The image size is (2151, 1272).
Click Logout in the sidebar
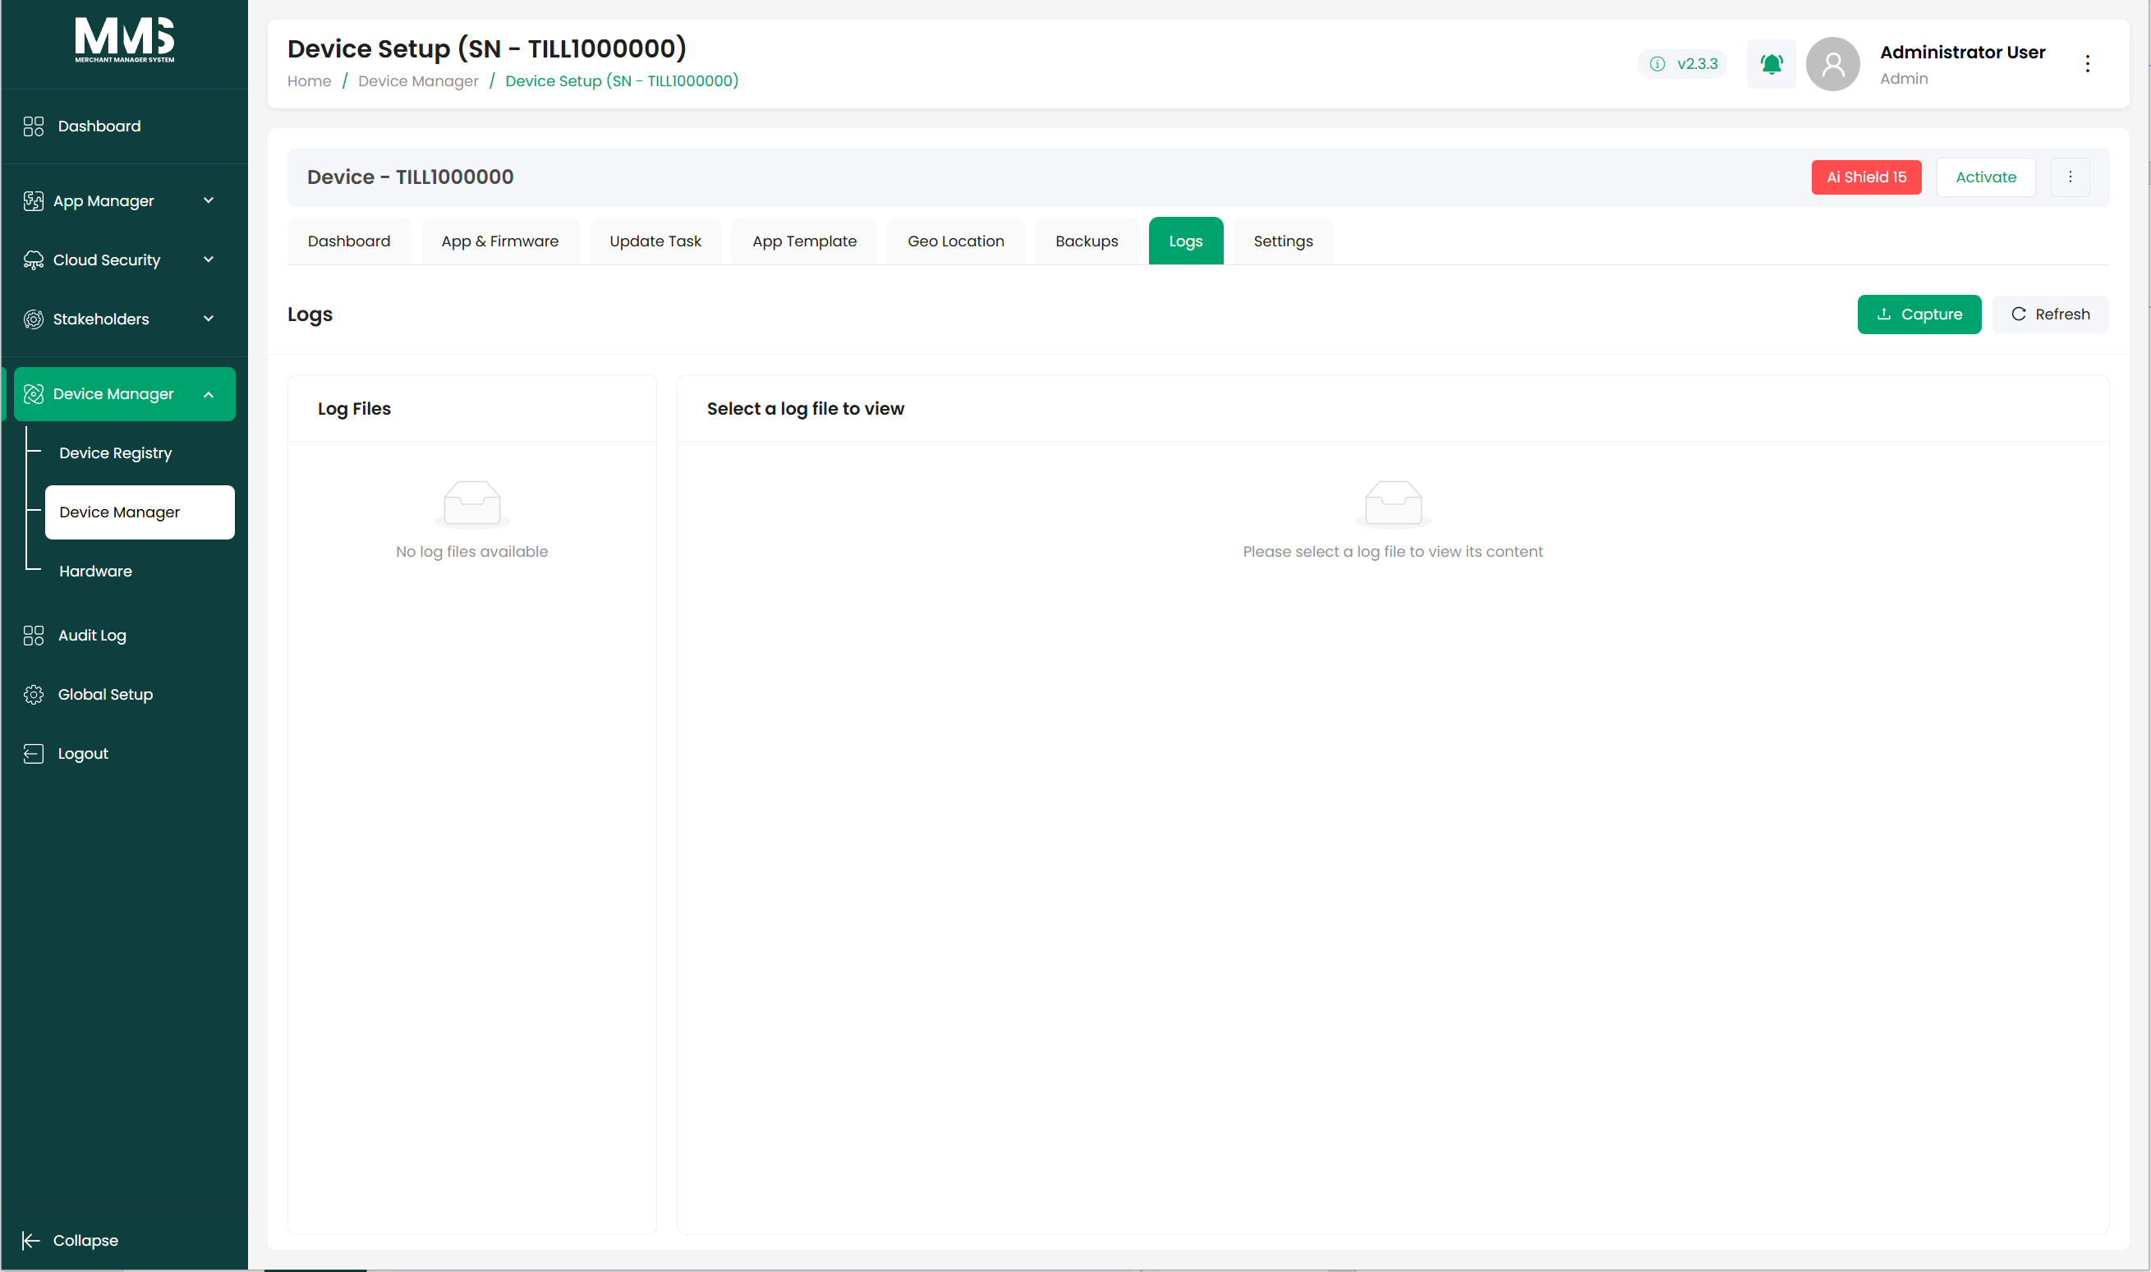(x=83, y=754)
